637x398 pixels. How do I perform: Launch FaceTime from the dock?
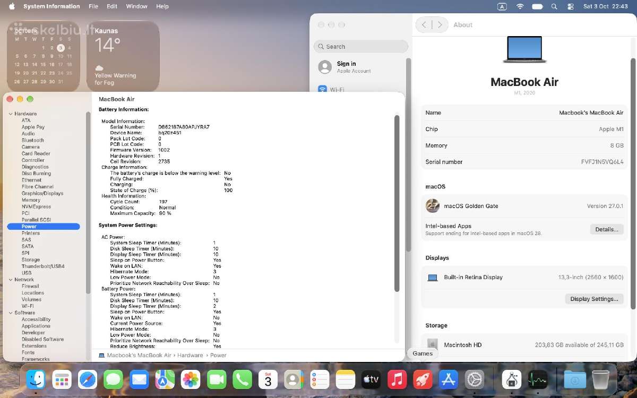216,379
